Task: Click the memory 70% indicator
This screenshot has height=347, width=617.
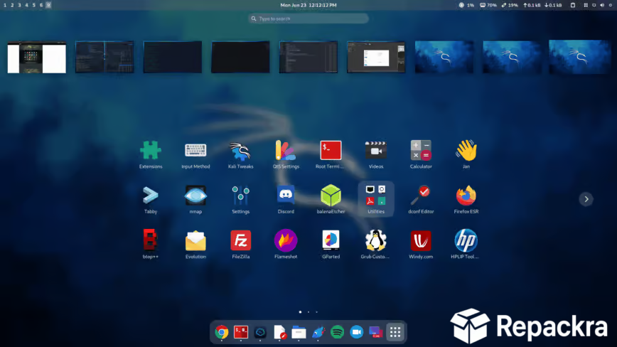Action: (x=488, y=5)
